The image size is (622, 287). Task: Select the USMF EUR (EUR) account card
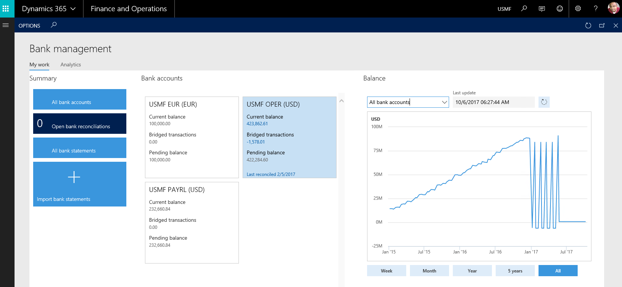click(x=192, y=137)
